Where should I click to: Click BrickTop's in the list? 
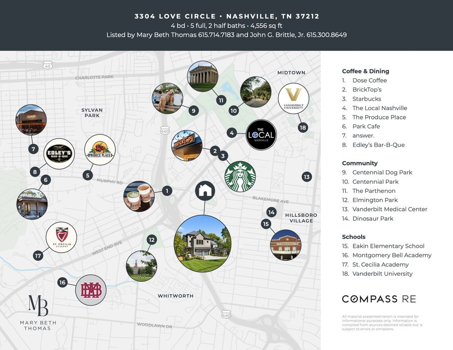point(367,89)
